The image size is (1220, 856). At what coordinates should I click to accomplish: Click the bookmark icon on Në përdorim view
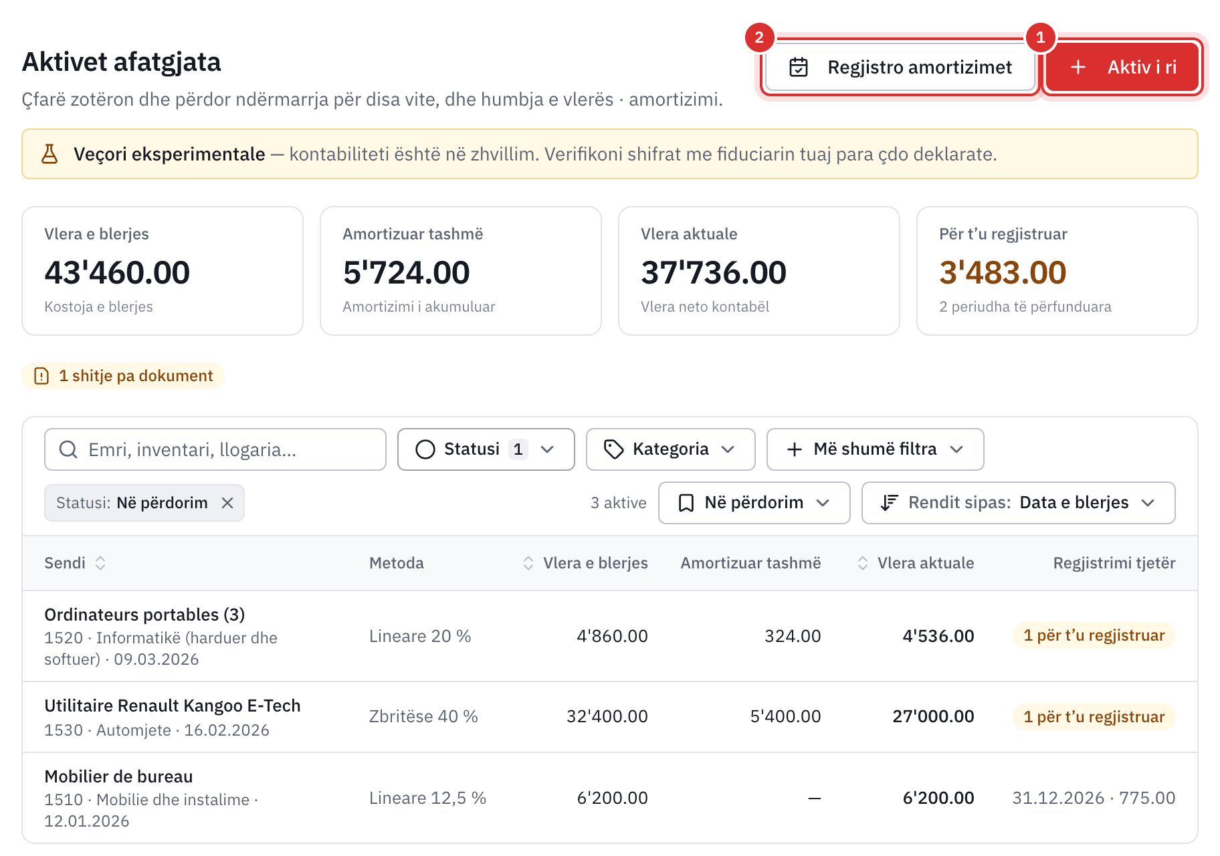pos(686,503)
